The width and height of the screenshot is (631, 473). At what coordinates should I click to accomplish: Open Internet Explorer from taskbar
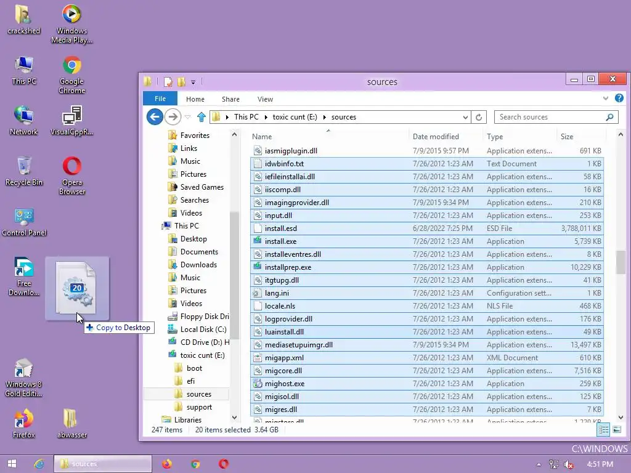(x=39, y=464)
